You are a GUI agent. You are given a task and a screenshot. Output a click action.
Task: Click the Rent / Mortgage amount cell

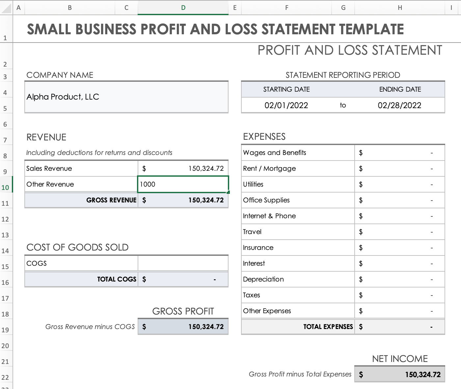tap(399, 168)
